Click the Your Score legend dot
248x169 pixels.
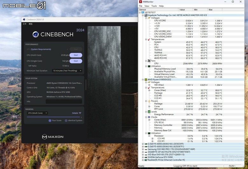[50, 121]
